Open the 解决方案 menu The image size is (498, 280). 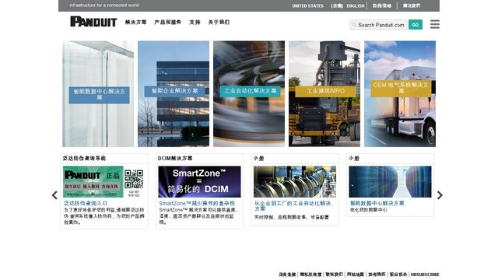click(135, 23)
